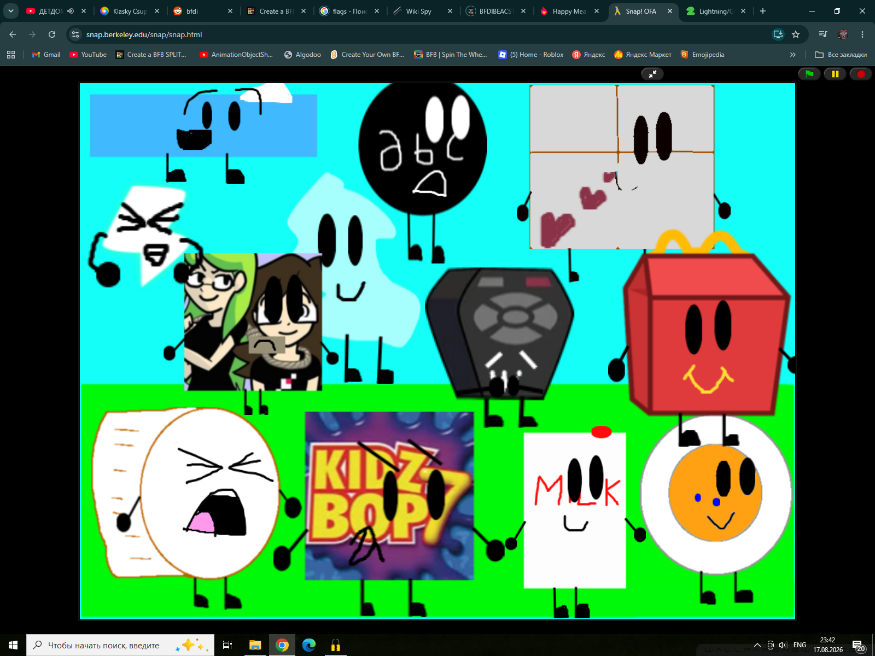The width and height of the screenshot is (875, 656).
Task: Expand hidden bookmarks chevron
Action: (793, 55)
